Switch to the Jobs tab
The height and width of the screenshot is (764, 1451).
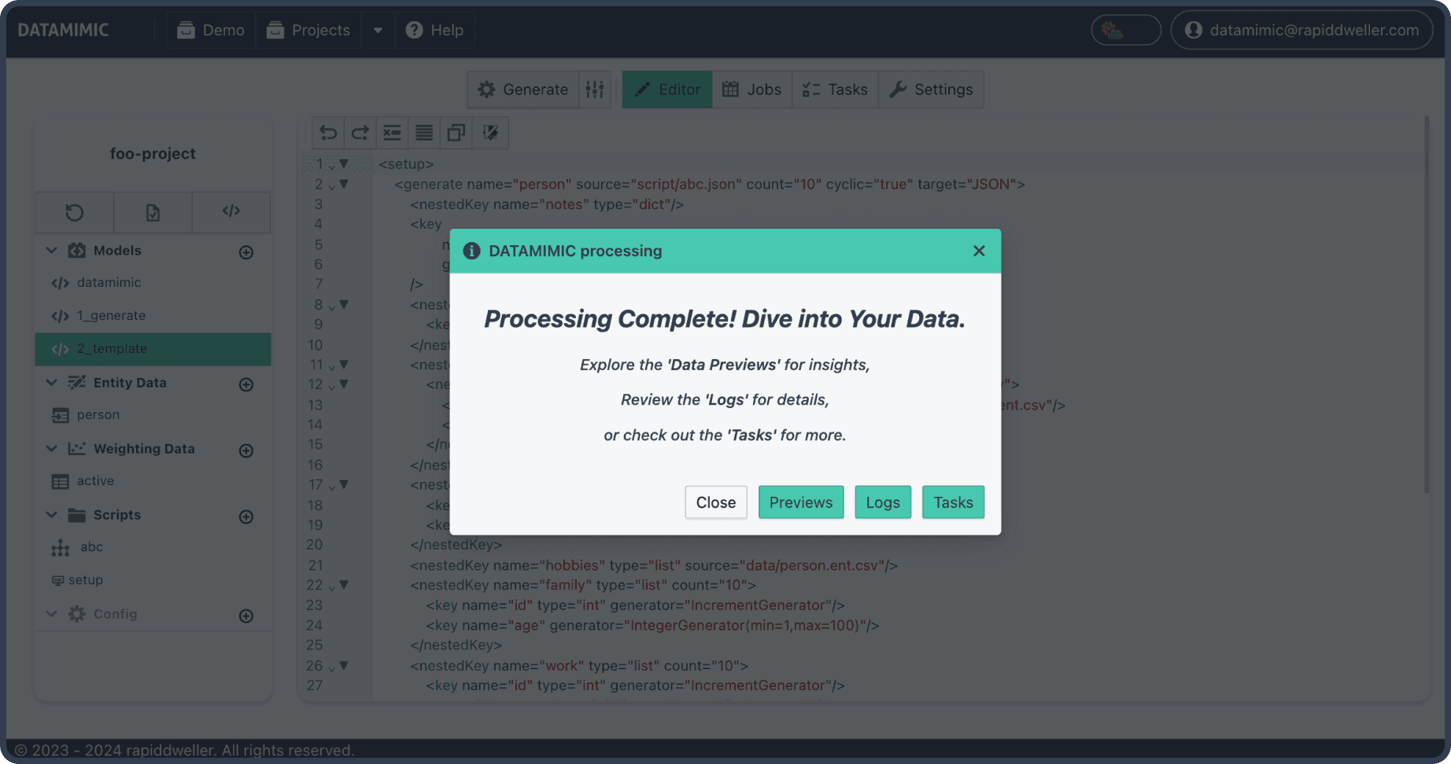pyautogui.click(x=751, y=90)
